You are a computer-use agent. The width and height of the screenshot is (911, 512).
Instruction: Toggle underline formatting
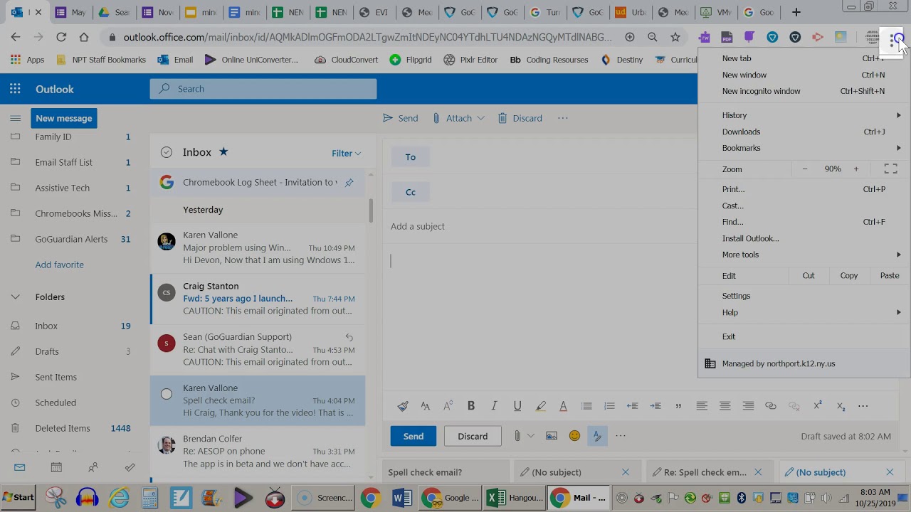517,406
